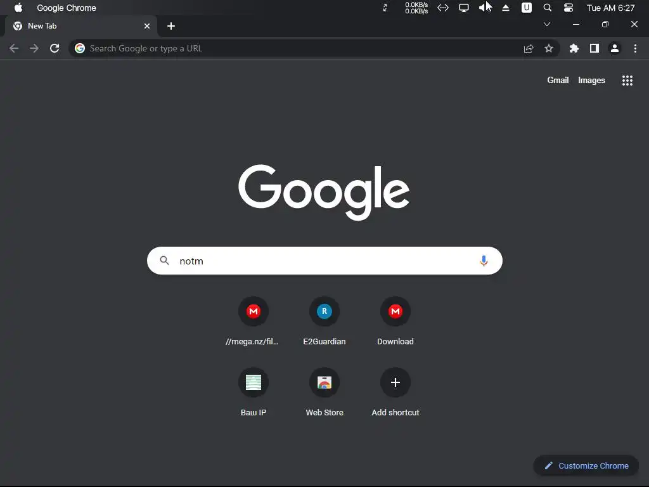Open a new tab with plus button
This screenshot has width=649, height=487.
(x=171, y=26)
